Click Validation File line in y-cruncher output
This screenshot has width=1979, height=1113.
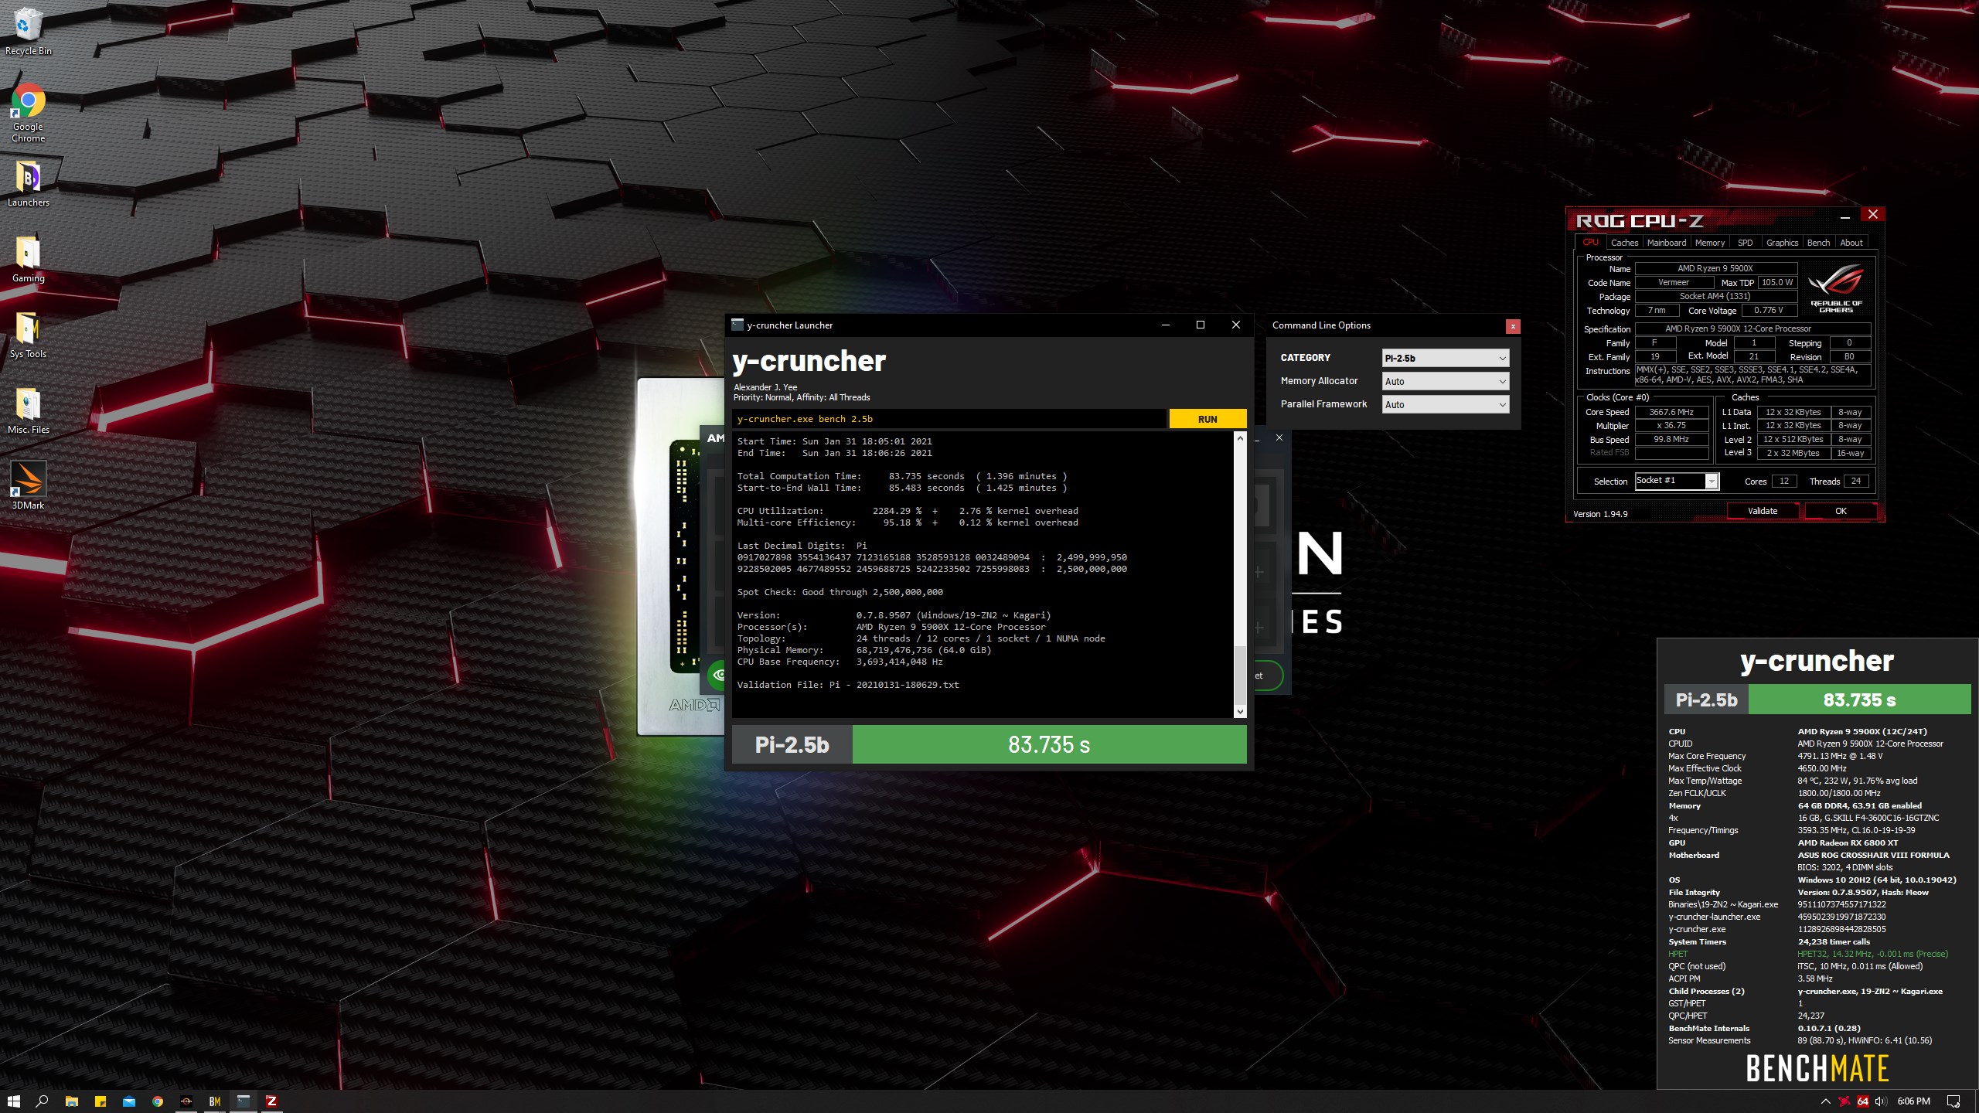click(x=848, y=685)
